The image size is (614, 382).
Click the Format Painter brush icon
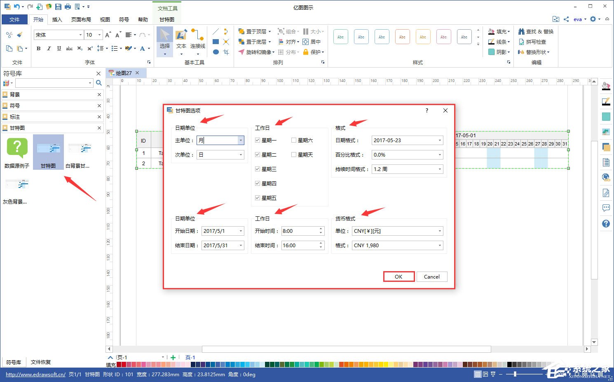19,35
